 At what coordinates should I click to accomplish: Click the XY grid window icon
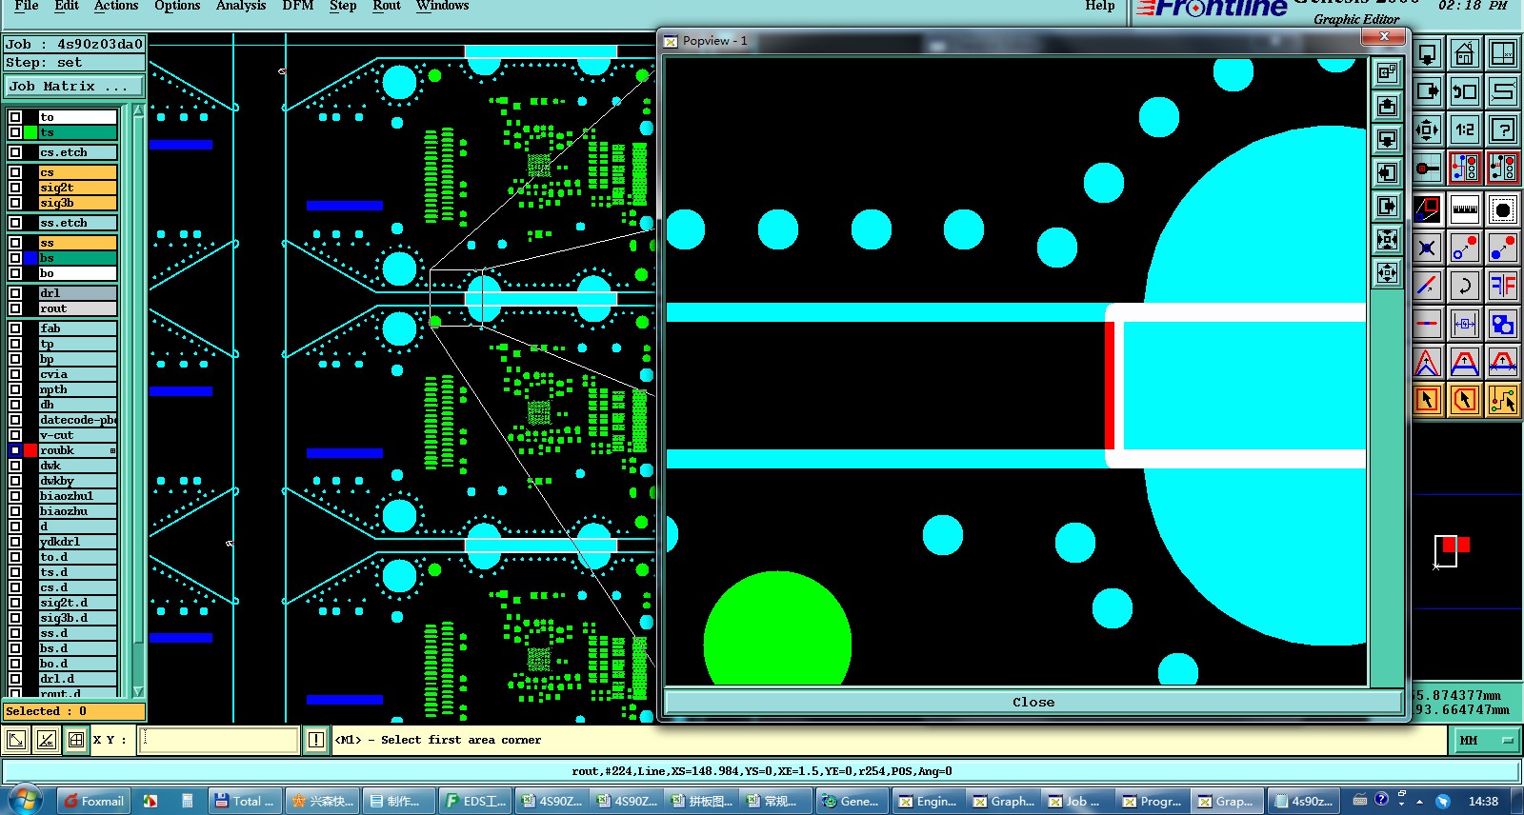(x=1502, y=53)
